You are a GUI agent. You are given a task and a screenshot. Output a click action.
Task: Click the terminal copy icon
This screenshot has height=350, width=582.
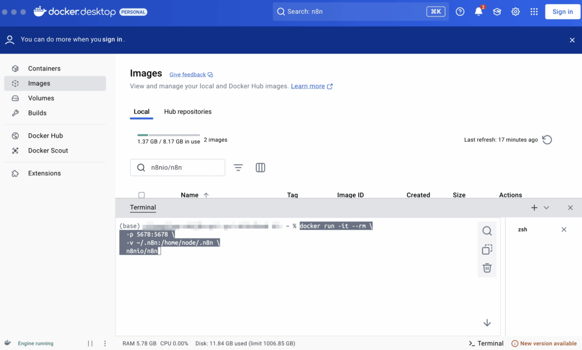[487, 249]
